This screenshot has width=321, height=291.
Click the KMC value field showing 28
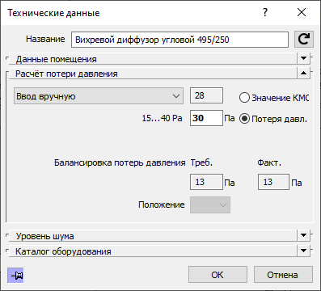[206, 95]
